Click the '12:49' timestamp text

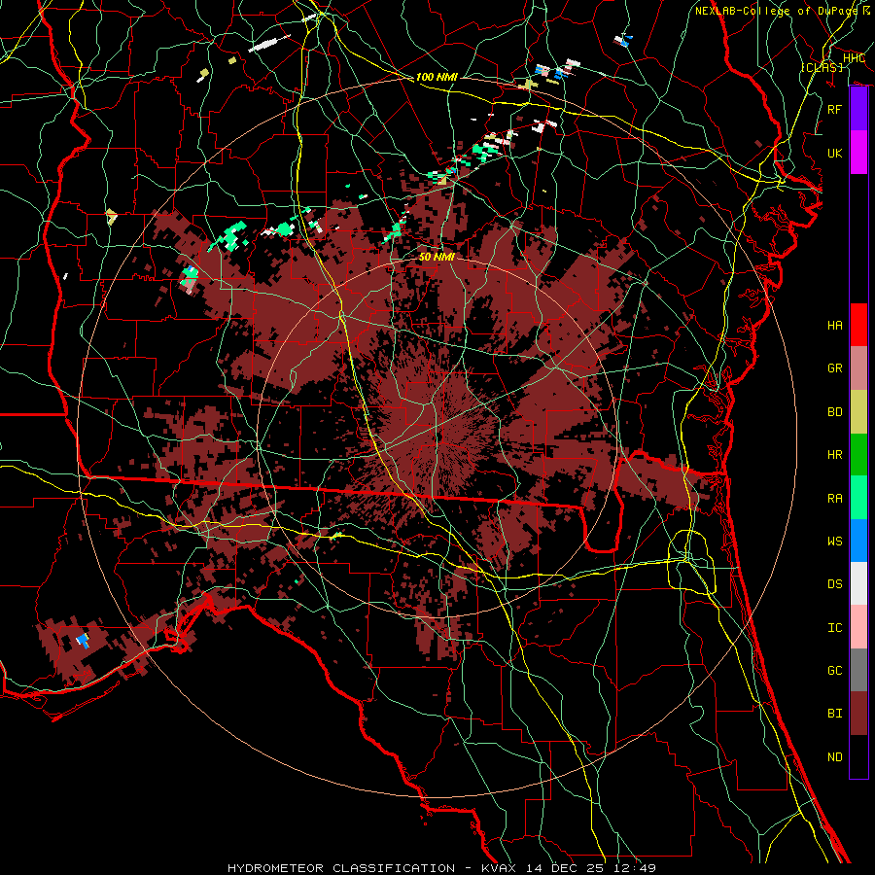coord(636,868)
